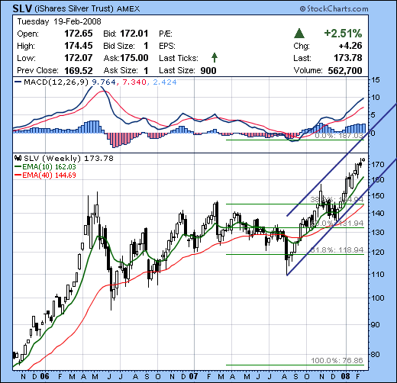This screenshot has width=397, height=383.
Task: Click the 170 price axis label
Action: pyautogui.click(x=377, y=165)
